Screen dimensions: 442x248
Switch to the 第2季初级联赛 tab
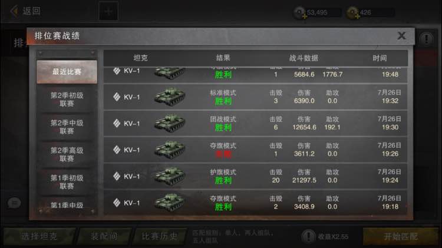[67, 99]
